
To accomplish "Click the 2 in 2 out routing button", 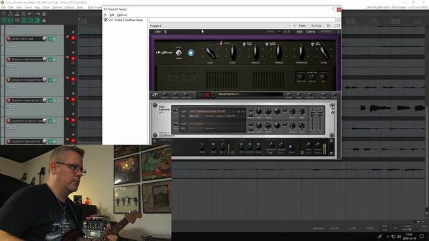I will [x=316, y=25].
